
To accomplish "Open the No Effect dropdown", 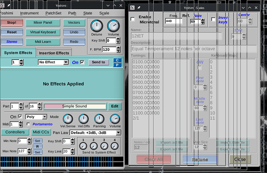I will pyautogui.click(x=53, y=62).
